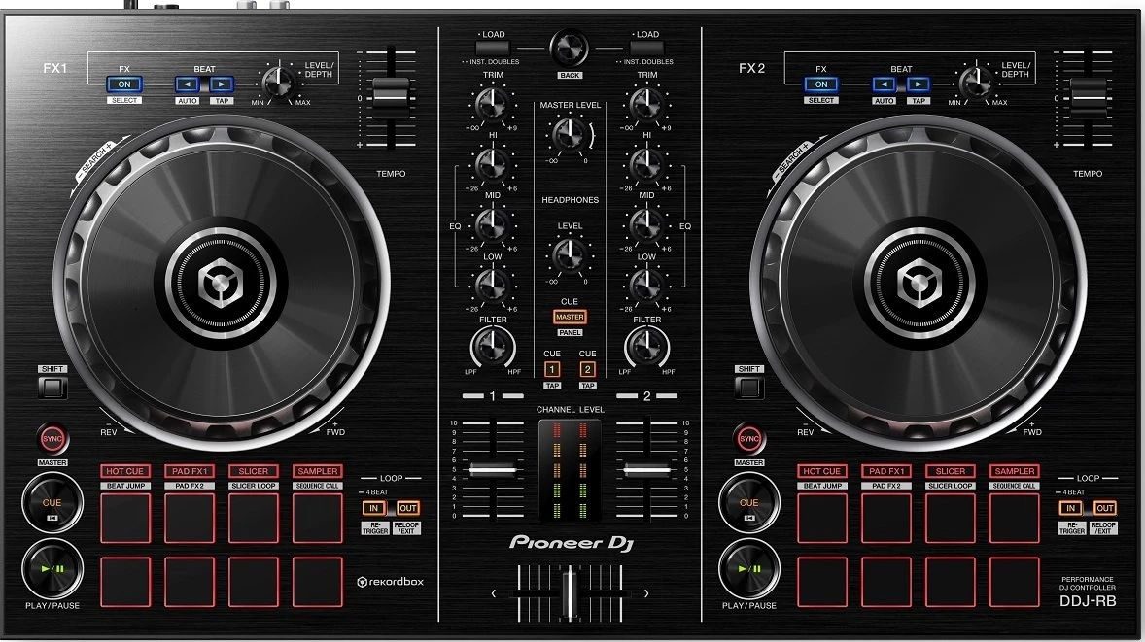Click the left deck TEMPO slider handle

391,97
